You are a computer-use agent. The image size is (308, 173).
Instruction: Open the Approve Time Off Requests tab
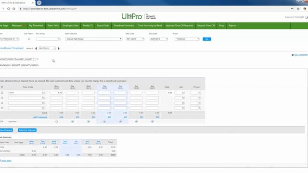(x=180, y=25)
